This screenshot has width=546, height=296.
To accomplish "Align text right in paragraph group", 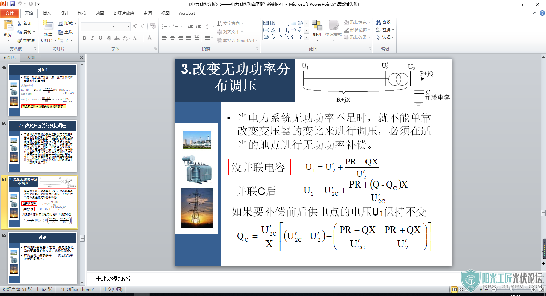I will 181,38.
